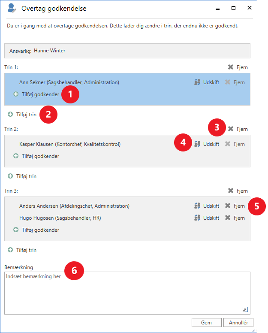Click green plus icon in Trin 3 box
This screenshot has height=333, width=268.
click(16, 230)
